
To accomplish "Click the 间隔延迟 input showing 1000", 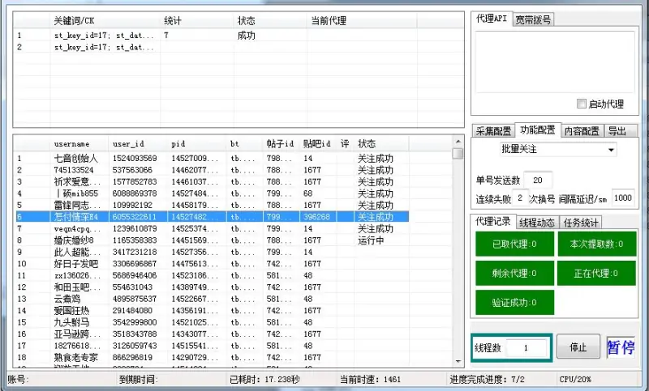I will click(622, 198).
